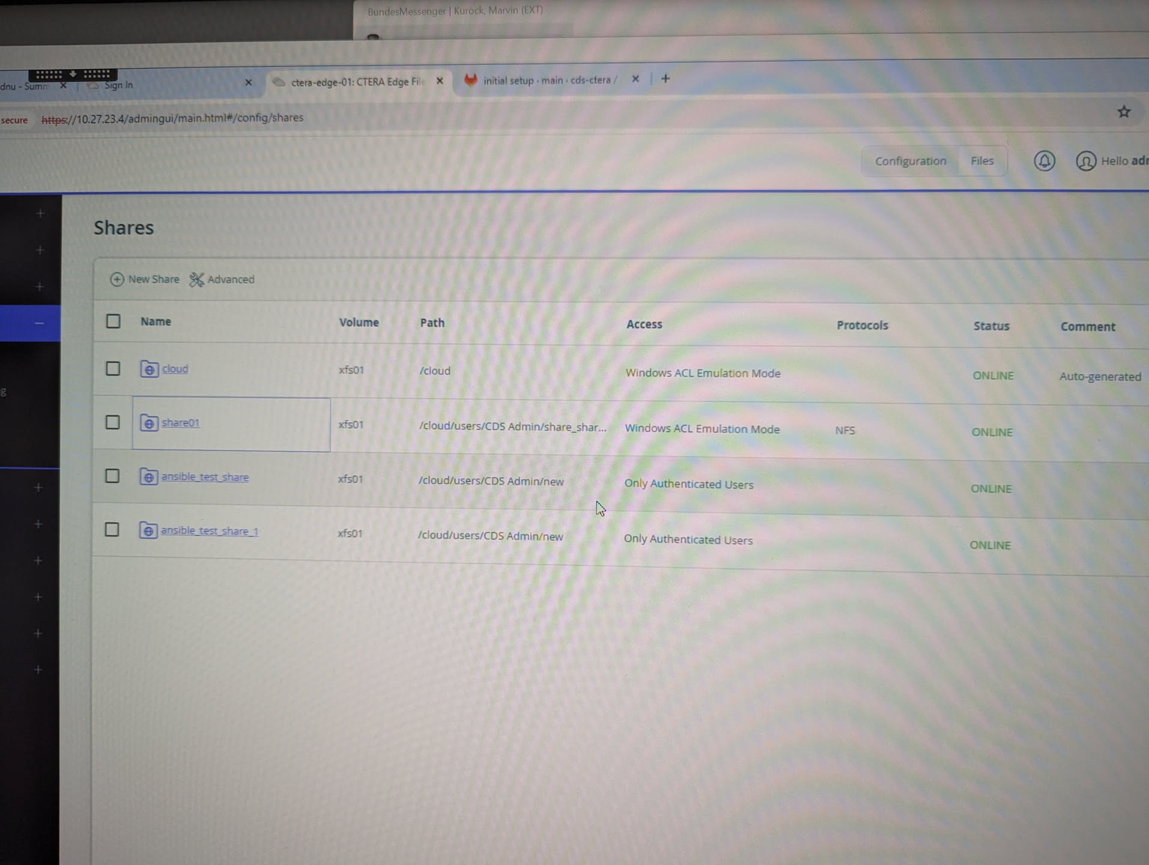Expand the topmost sidebar section

click(x=40, y=213)
